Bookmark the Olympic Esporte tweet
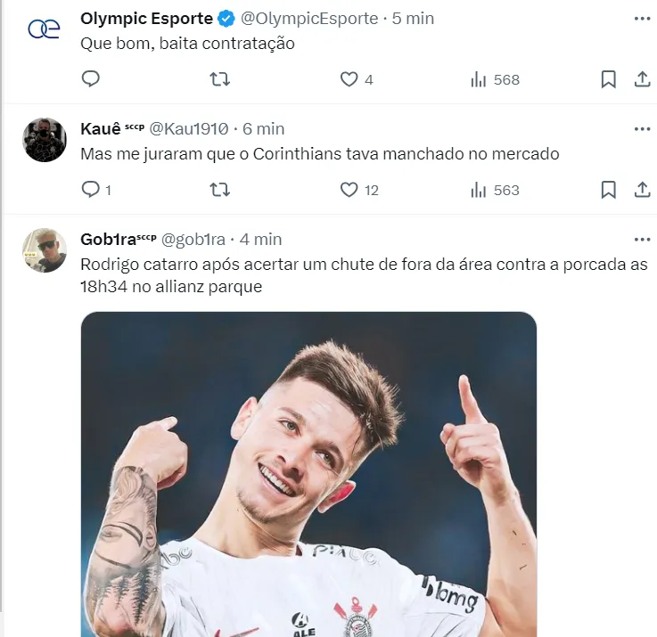This screenshot has width=657, height=637. click(x=608, y=79)
